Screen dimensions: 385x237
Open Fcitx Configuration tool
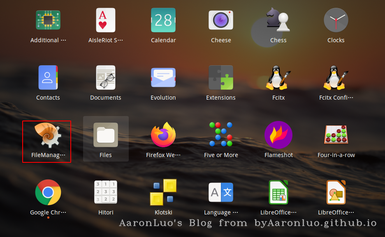tap(336, 77)
